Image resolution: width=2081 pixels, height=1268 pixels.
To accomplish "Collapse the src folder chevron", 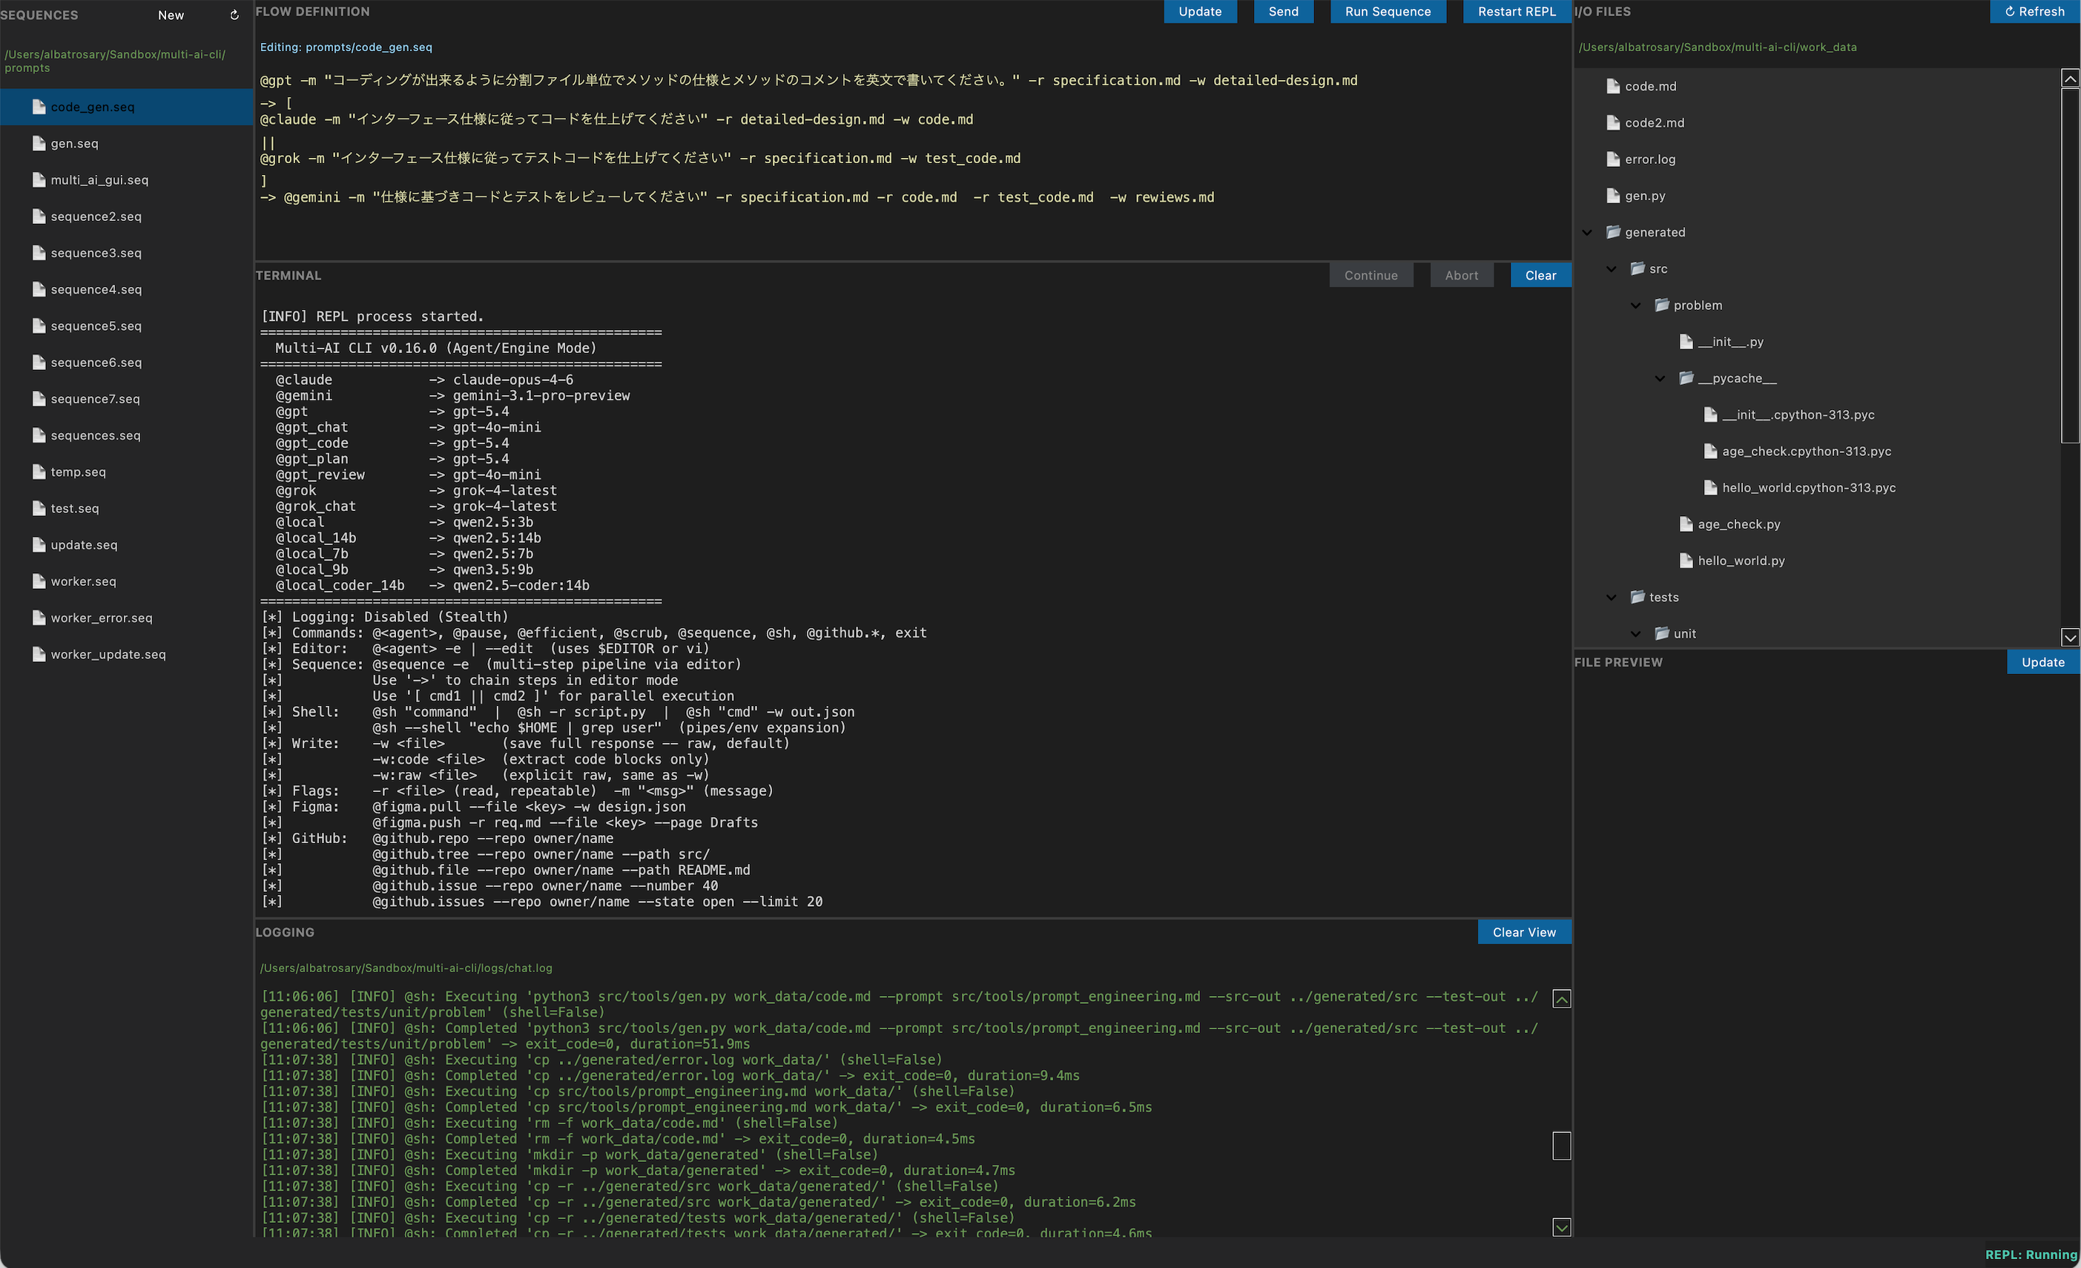I will [1612, 268].
